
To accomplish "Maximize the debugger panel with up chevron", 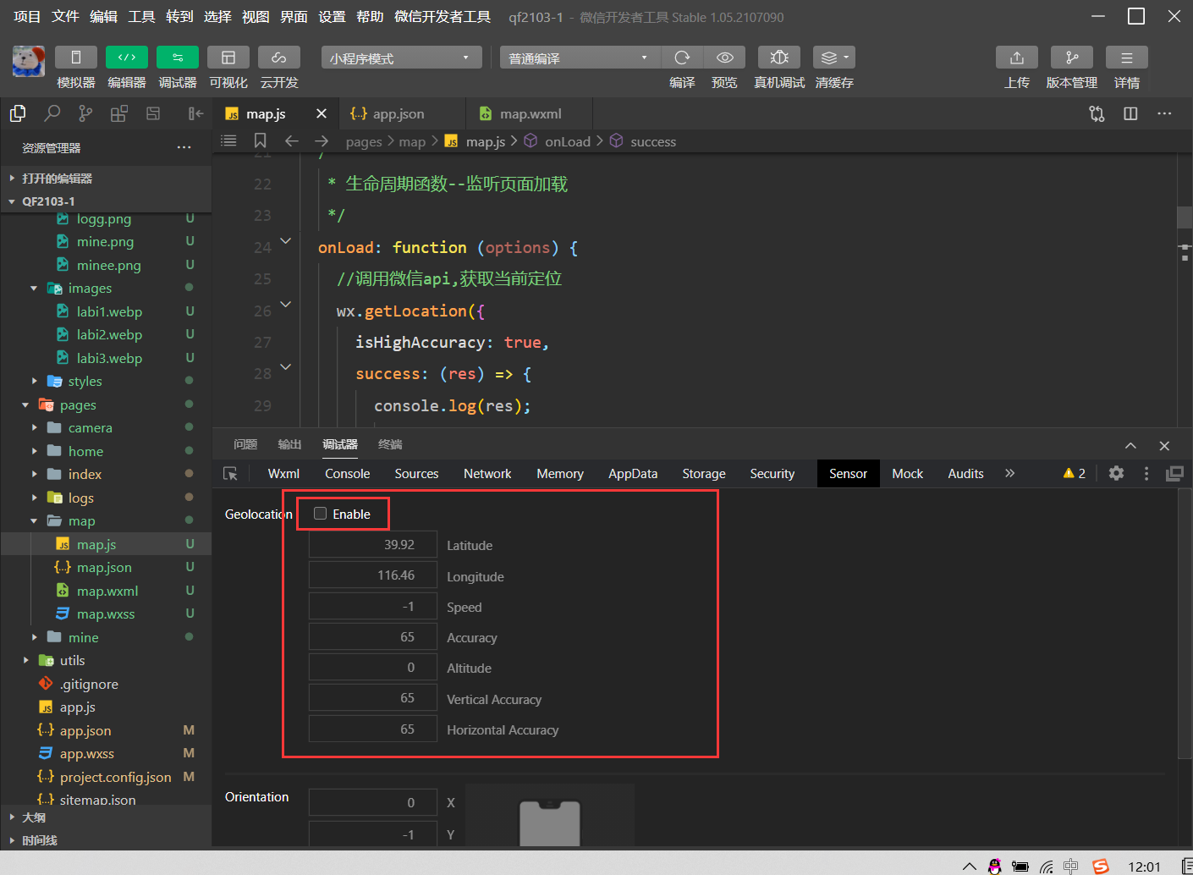I will pos(1130,445).
